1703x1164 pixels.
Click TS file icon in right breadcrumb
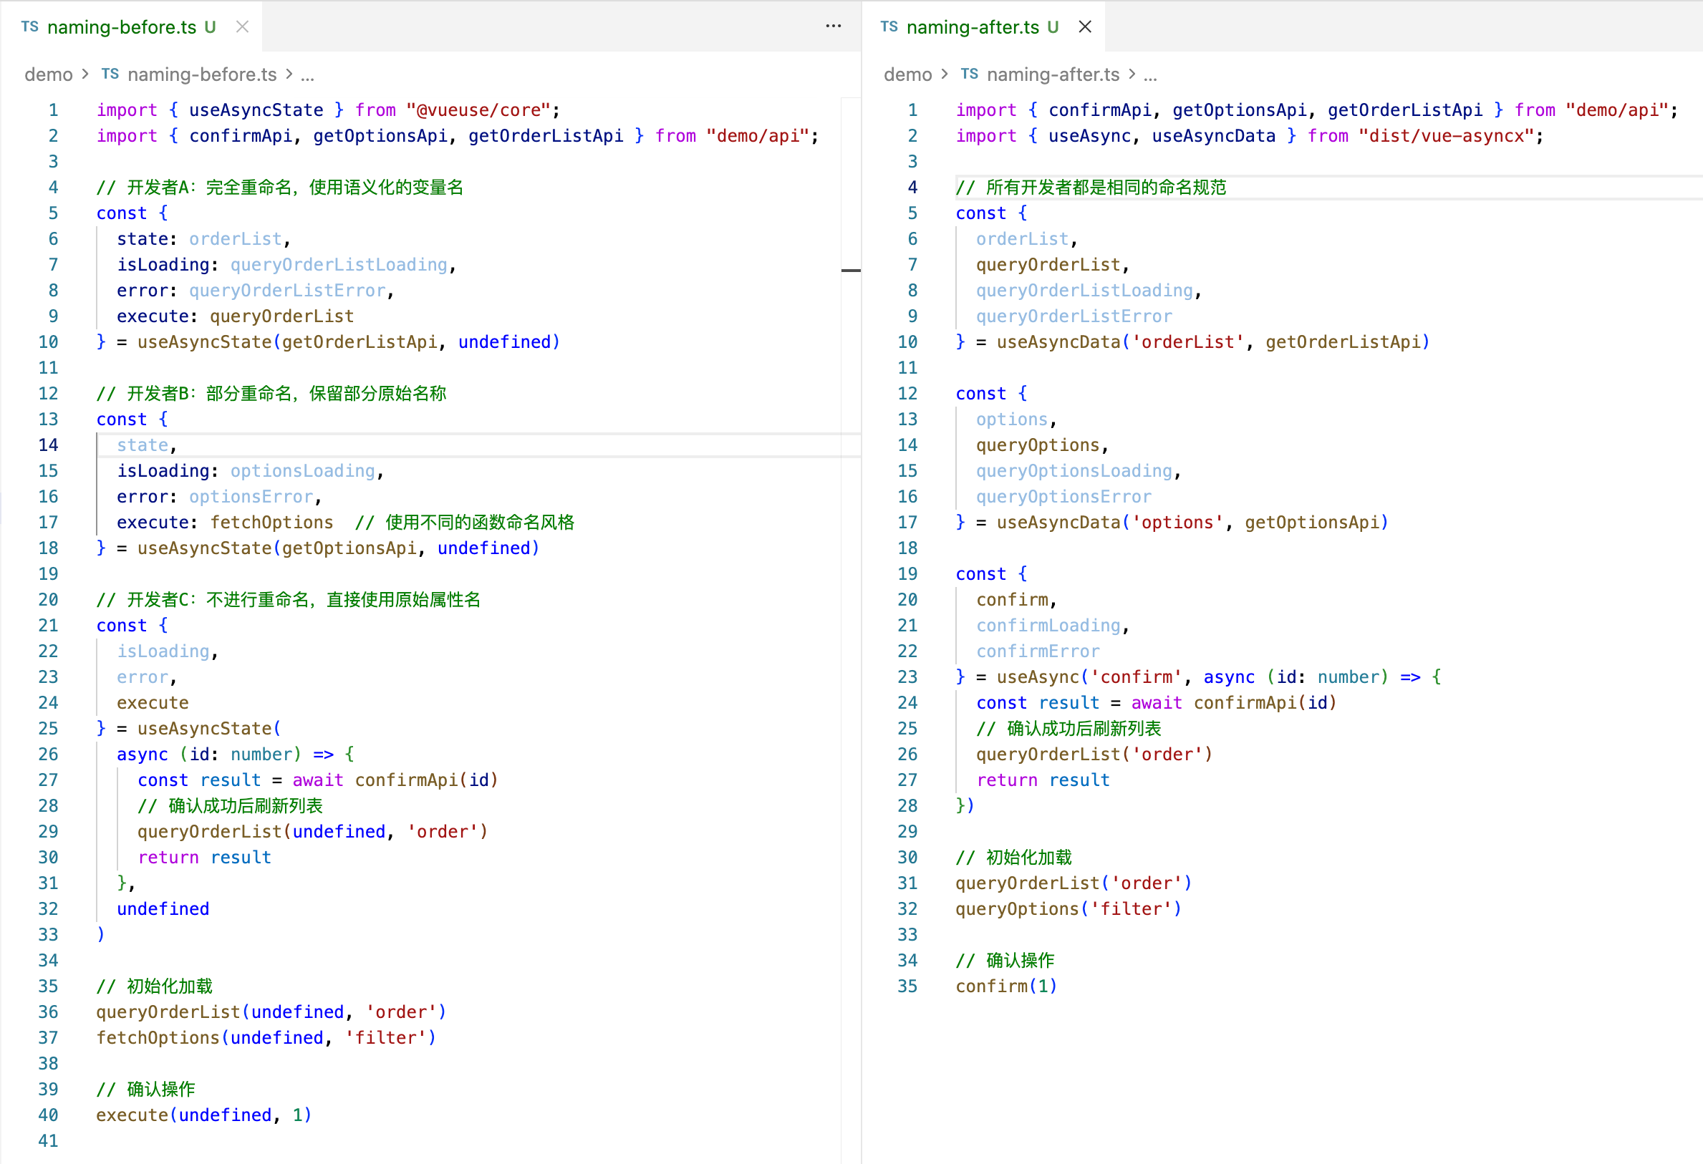pos(969,74)
